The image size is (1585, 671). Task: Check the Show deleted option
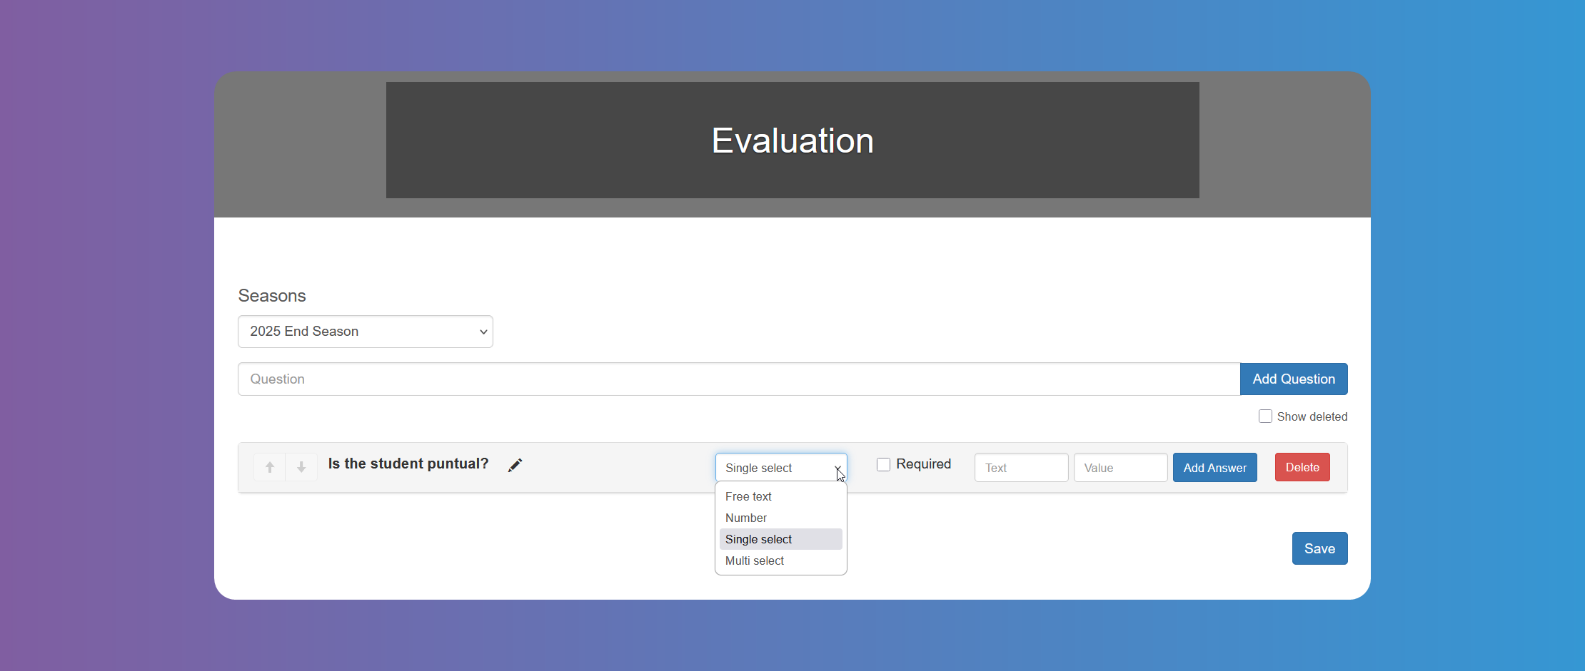(1265, 416)
